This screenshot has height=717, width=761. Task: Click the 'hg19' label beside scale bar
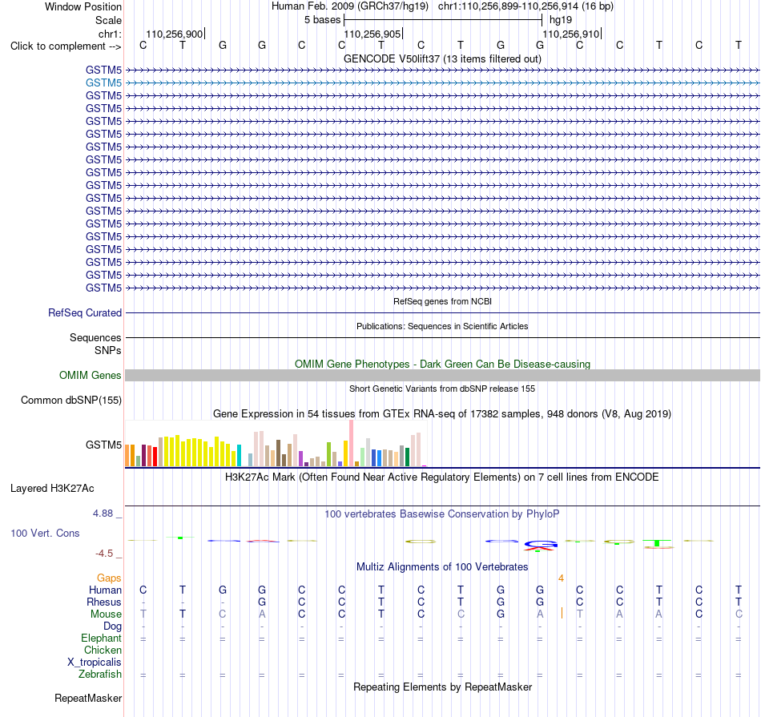[561, 20]
